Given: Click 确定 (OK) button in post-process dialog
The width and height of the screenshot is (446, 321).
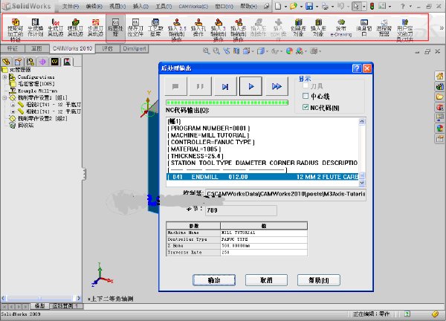Looking at the screenshot, I should (x=214, y=280).
